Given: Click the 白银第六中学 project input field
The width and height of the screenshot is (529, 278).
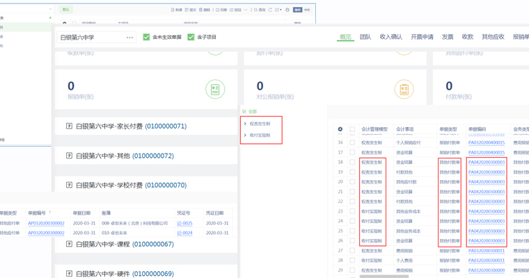Looking at the screenshot, I should (x=90, y=38).
